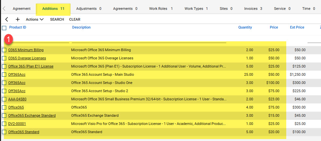Check the Main Studio account setup row checkbox
Viewport: 321px width, 141px height.
coord(4,74)
